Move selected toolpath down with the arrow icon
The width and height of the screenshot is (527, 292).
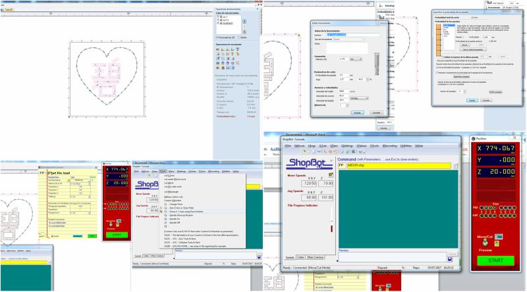(244, 26)
